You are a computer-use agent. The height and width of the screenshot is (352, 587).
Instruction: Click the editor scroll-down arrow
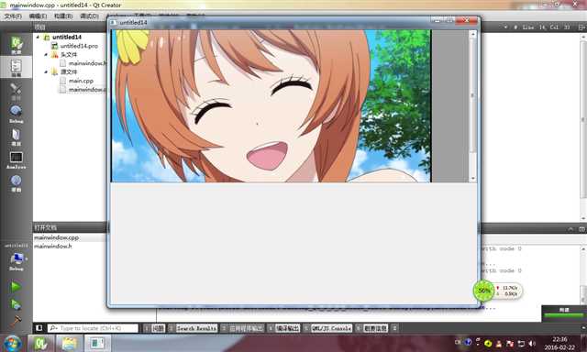point(583,218)
